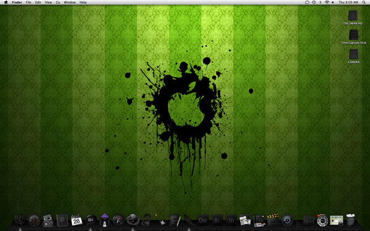Open the purple lighthouse app in Dock
370x231 pixels.
point(105,220)
